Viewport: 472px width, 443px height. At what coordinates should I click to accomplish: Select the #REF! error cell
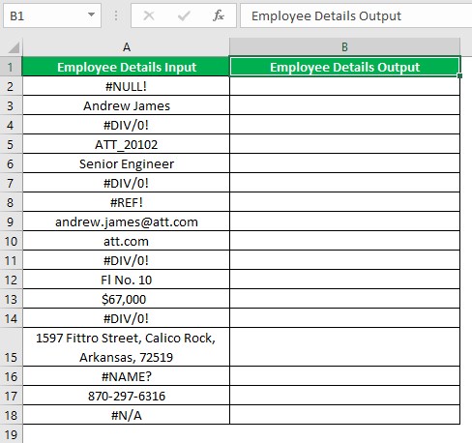tap(126, 202)
